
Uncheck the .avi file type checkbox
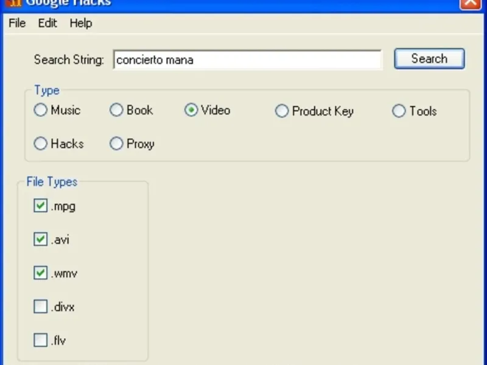[x=40, y=239]
